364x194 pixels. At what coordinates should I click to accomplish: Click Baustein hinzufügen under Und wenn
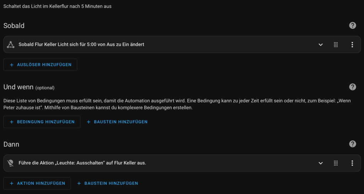click(x=117, y=122)
